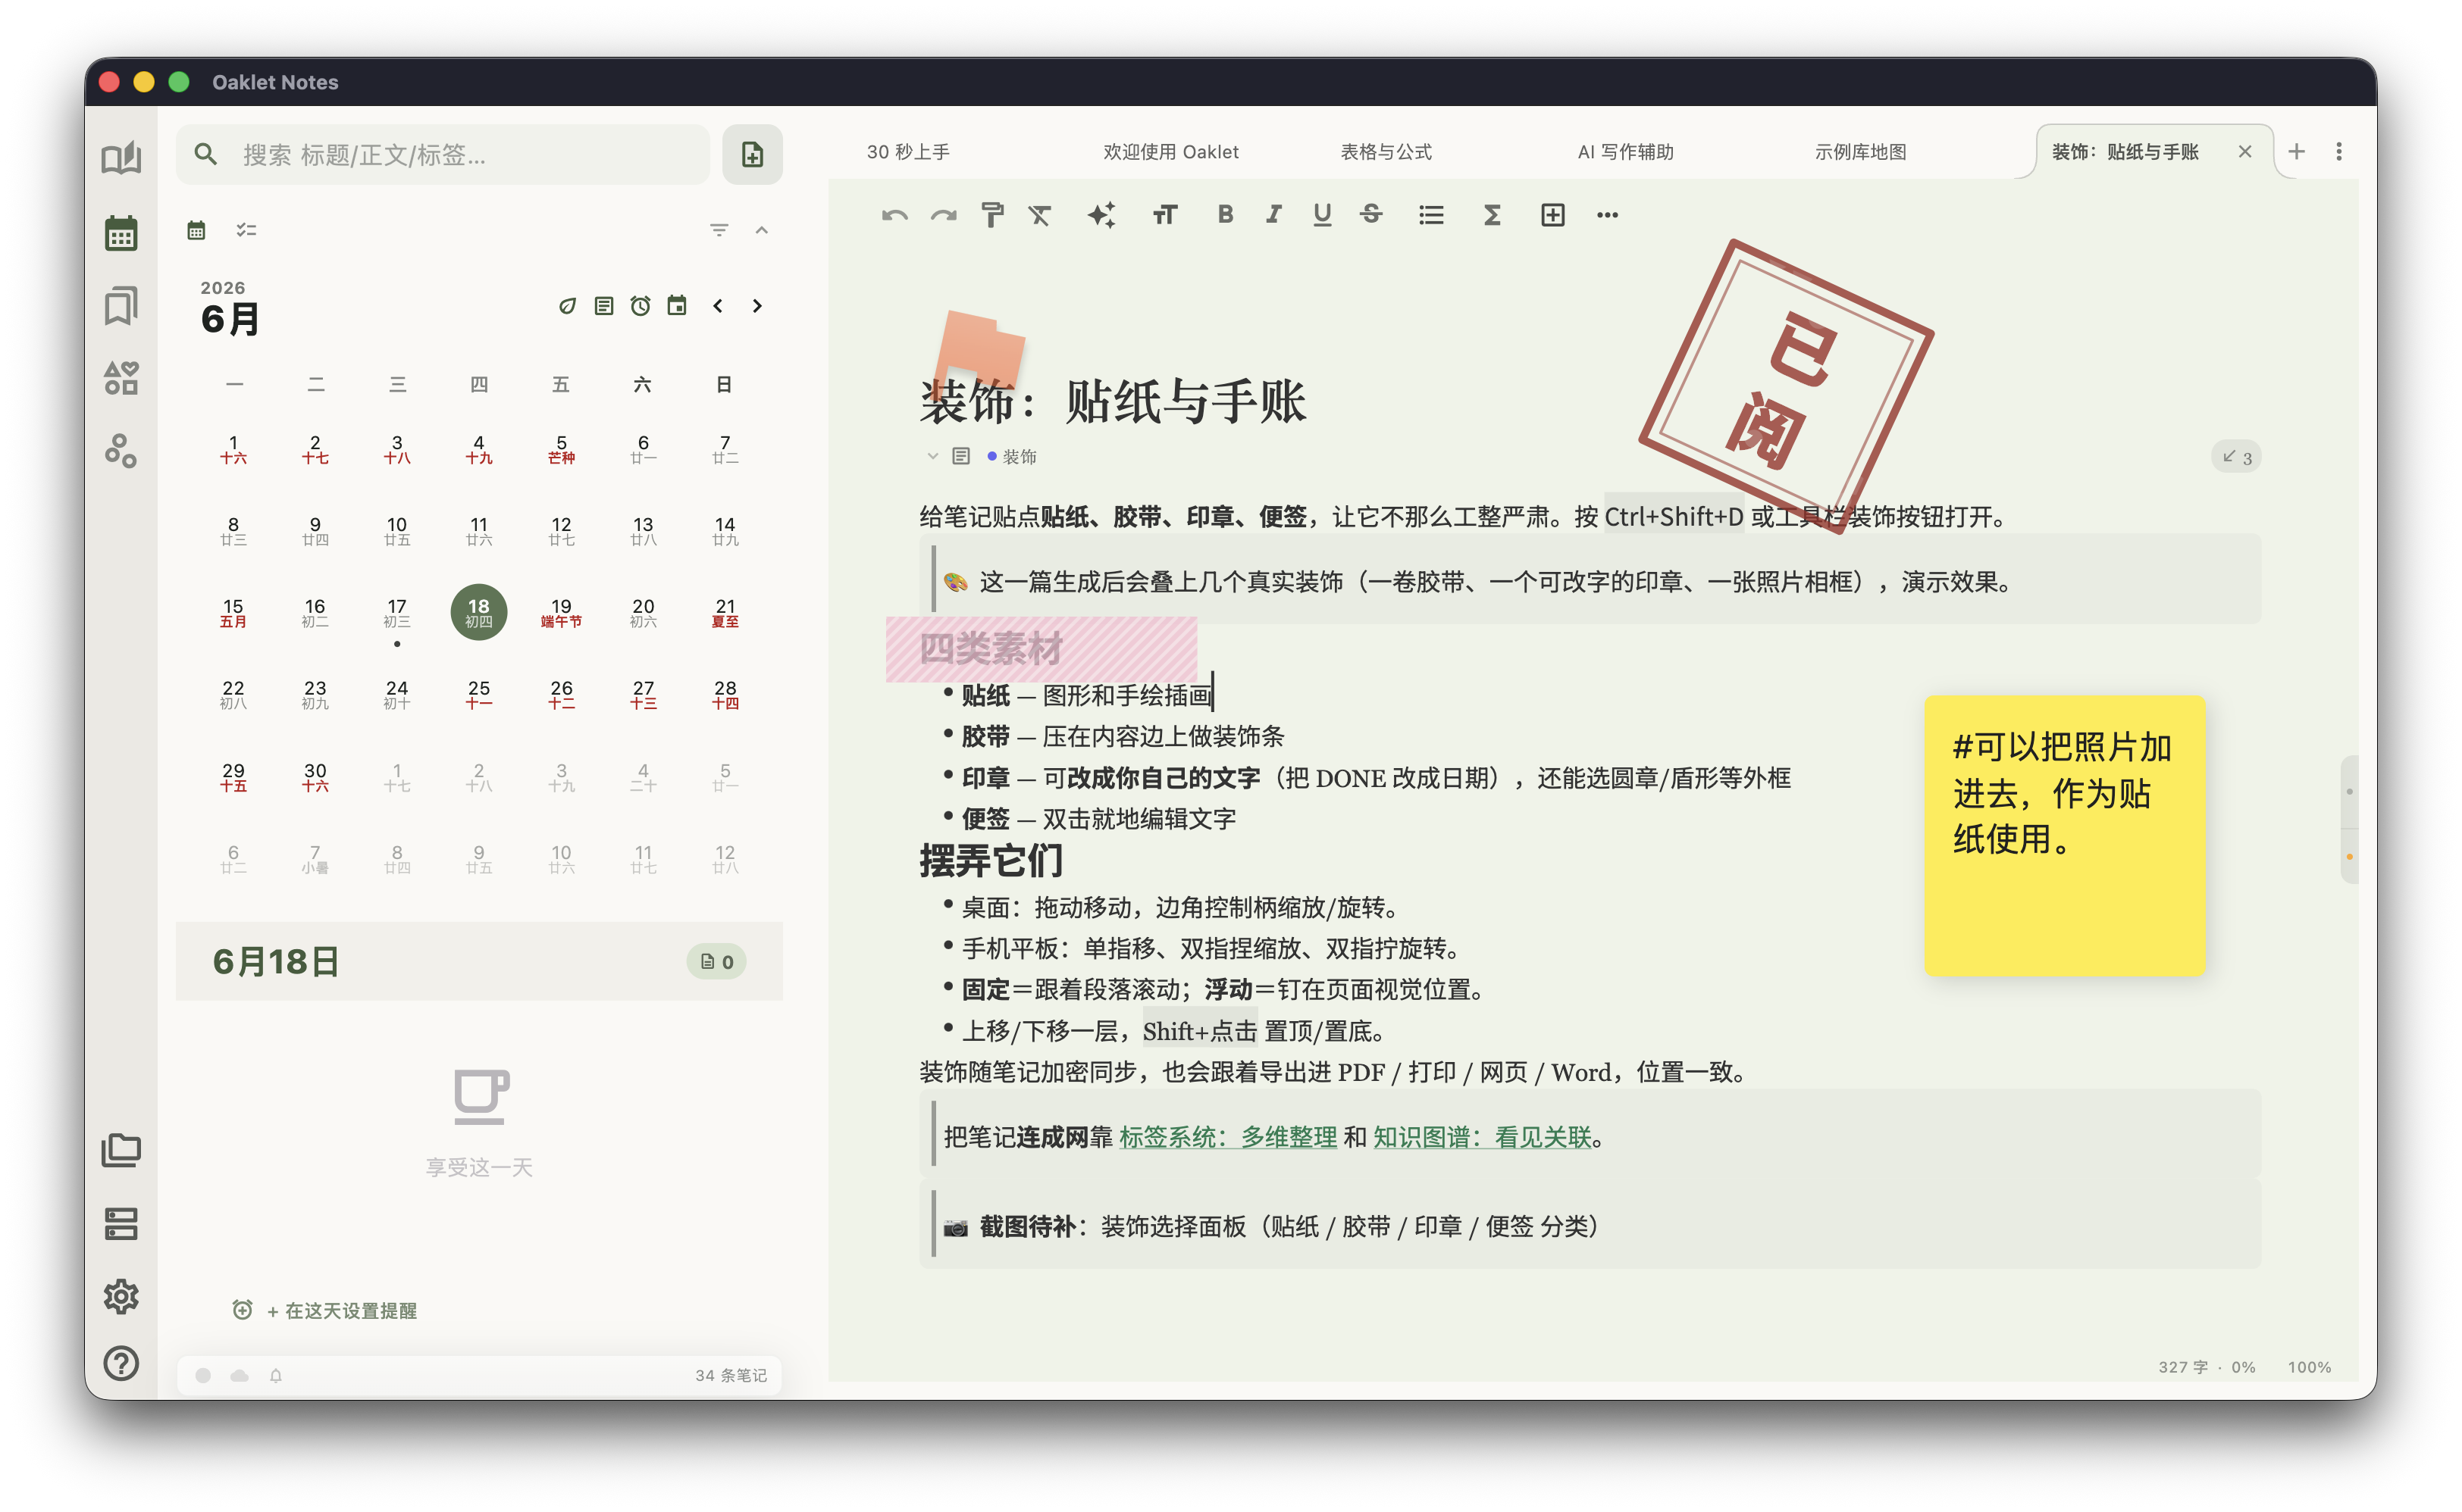Toggle underline formatting
Image resolution: width=2462 pixels, height=1512 pixels.
coord(1321,214)
